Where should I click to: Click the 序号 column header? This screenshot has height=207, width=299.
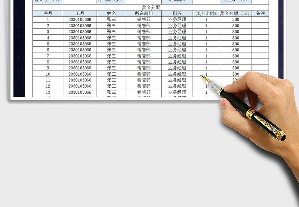[x=48, y=13]
